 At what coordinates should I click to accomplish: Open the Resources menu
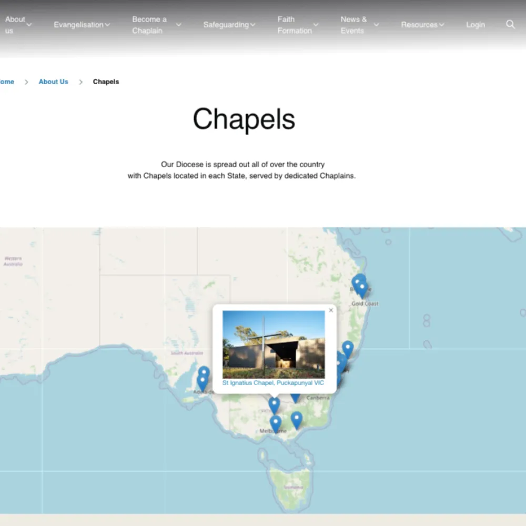coord(423,25)
